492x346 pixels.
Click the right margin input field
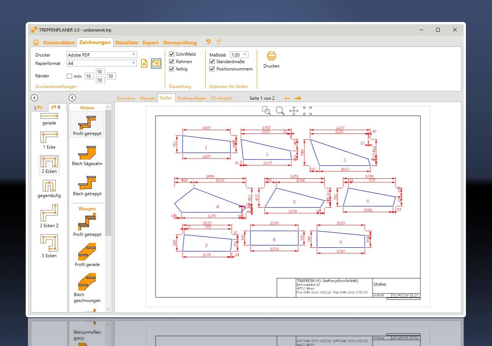coord(111,76)
